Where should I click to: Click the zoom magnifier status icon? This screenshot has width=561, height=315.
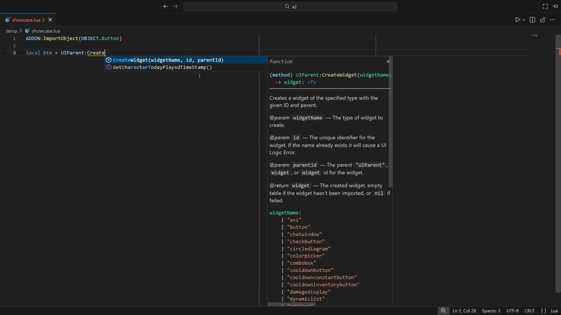(x=444, y=311)
